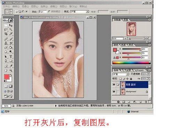Select the Paint Bucket tool
Image resolution: width=174 pixels, height=130 pixels.
tap(11, 47)
